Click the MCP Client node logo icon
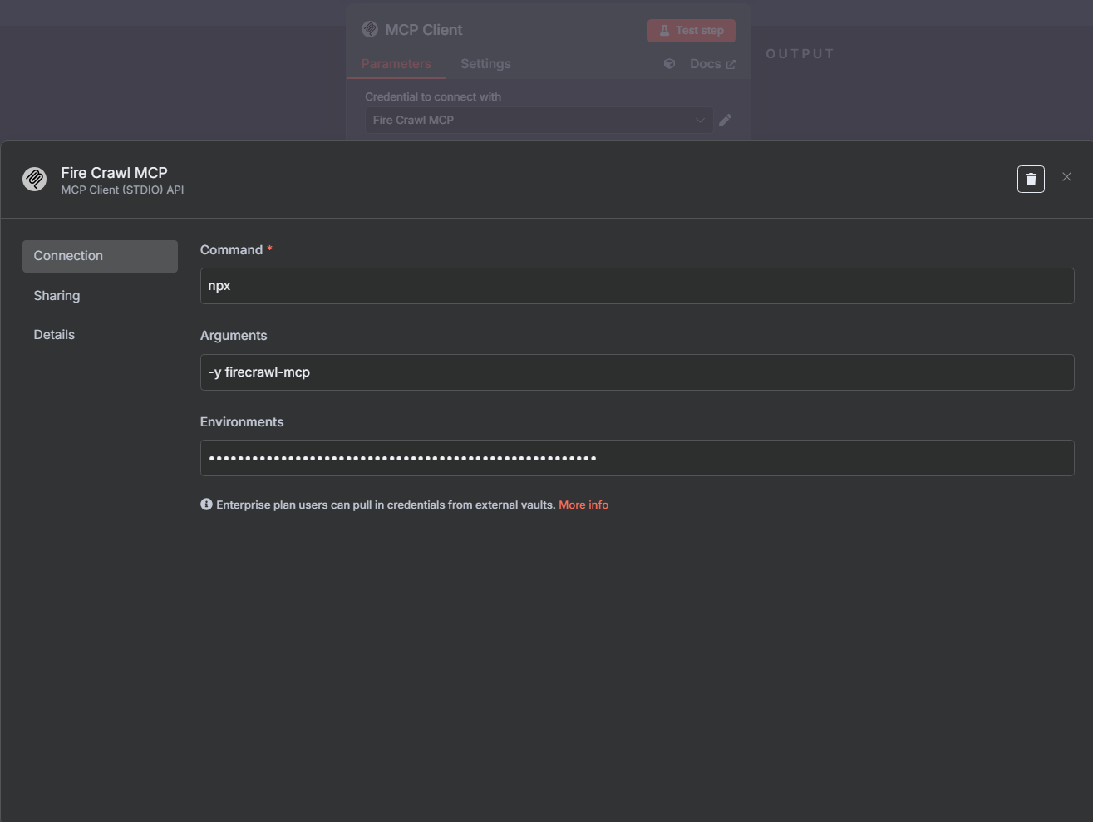This screenshot has height=822, width=1093. tap(370, 29)
